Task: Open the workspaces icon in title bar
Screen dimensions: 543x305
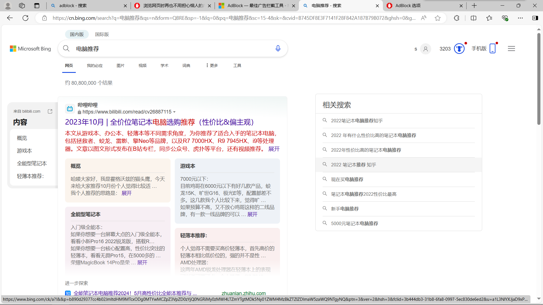Action: click(x=22, y=6)
